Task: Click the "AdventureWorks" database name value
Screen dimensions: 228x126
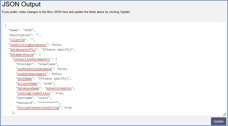Action: pos(59,88)
